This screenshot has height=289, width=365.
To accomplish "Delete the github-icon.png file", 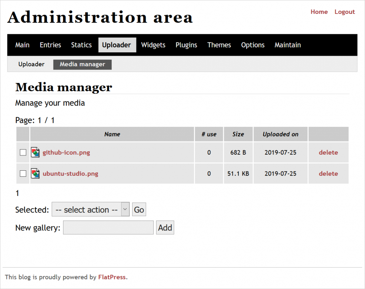I will [328, 152].
